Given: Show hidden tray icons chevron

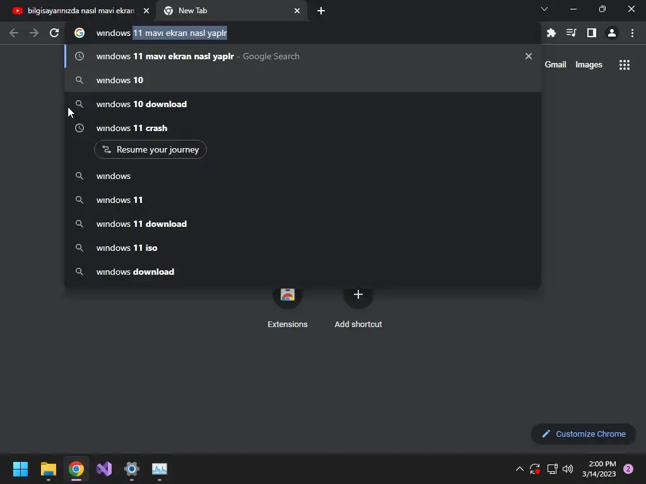Looking at the screenshot, I should 520,469.
